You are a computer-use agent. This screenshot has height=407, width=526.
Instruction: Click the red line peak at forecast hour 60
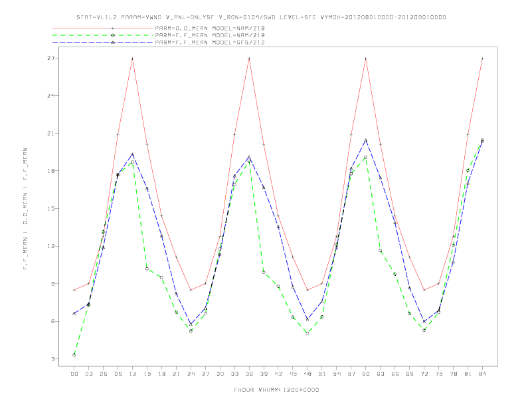[x=366, y=59]
